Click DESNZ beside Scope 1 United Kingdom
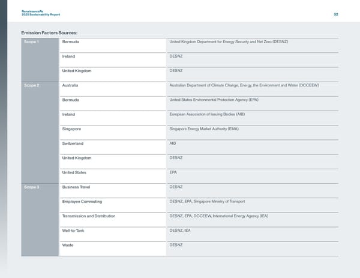 176,70
